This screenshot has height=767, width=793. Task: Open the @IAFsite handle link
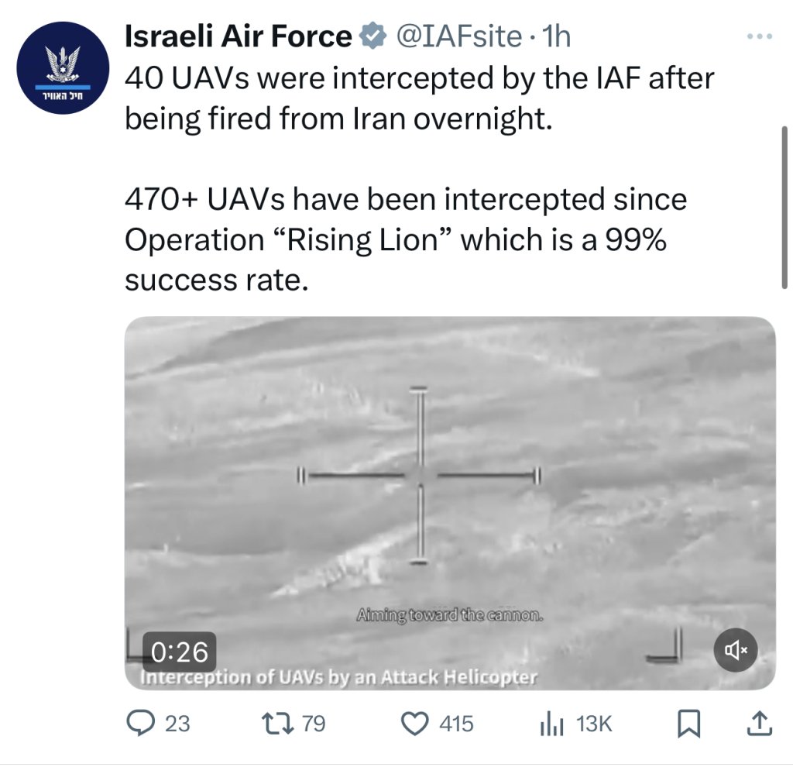[x=458, y=36]
